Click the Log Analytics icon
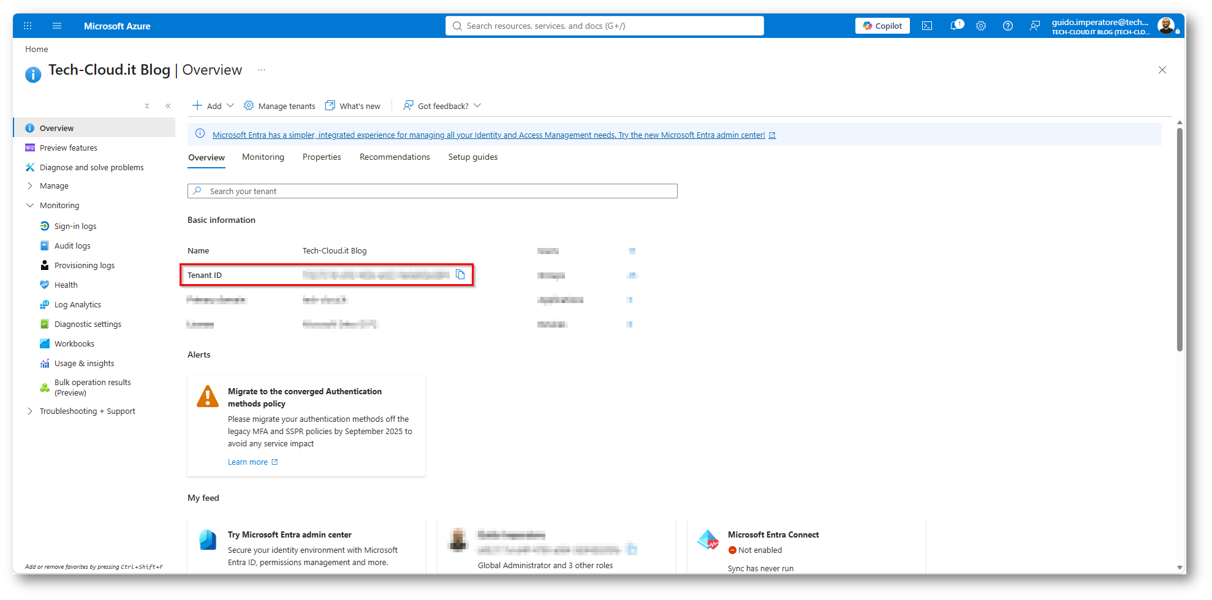1212x600 pixels. pyautogui.click(x=45, y=305)
